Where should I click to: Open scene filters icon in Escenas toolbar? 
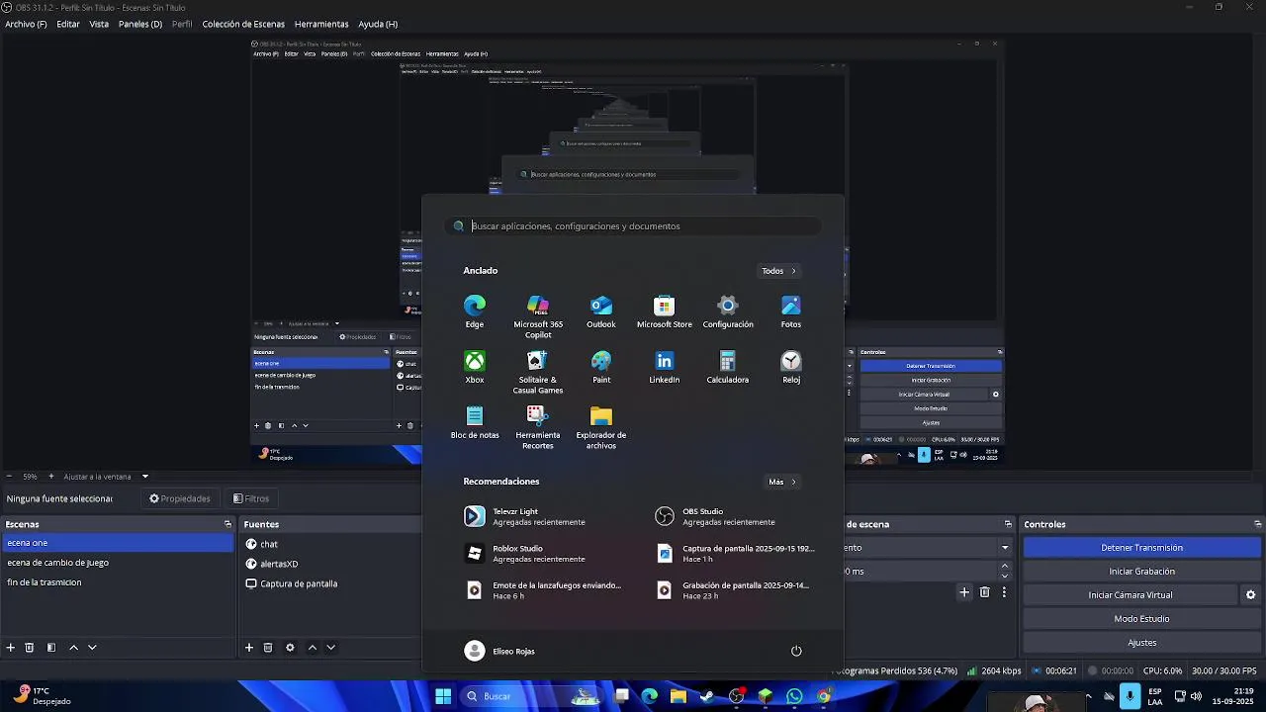click(x=51, y=648)
